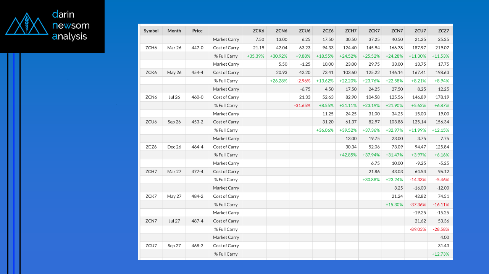Click the Mar 27 month cell
The width and height of the screenshot is (489, 274).
click(x=174, y=172)
